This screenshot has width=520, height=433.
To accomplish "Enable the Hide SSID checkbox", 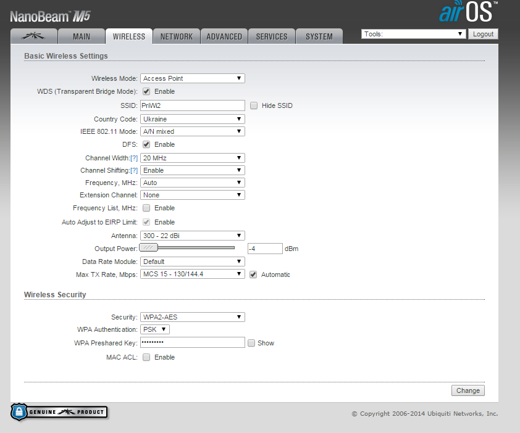I will (254, 105).
